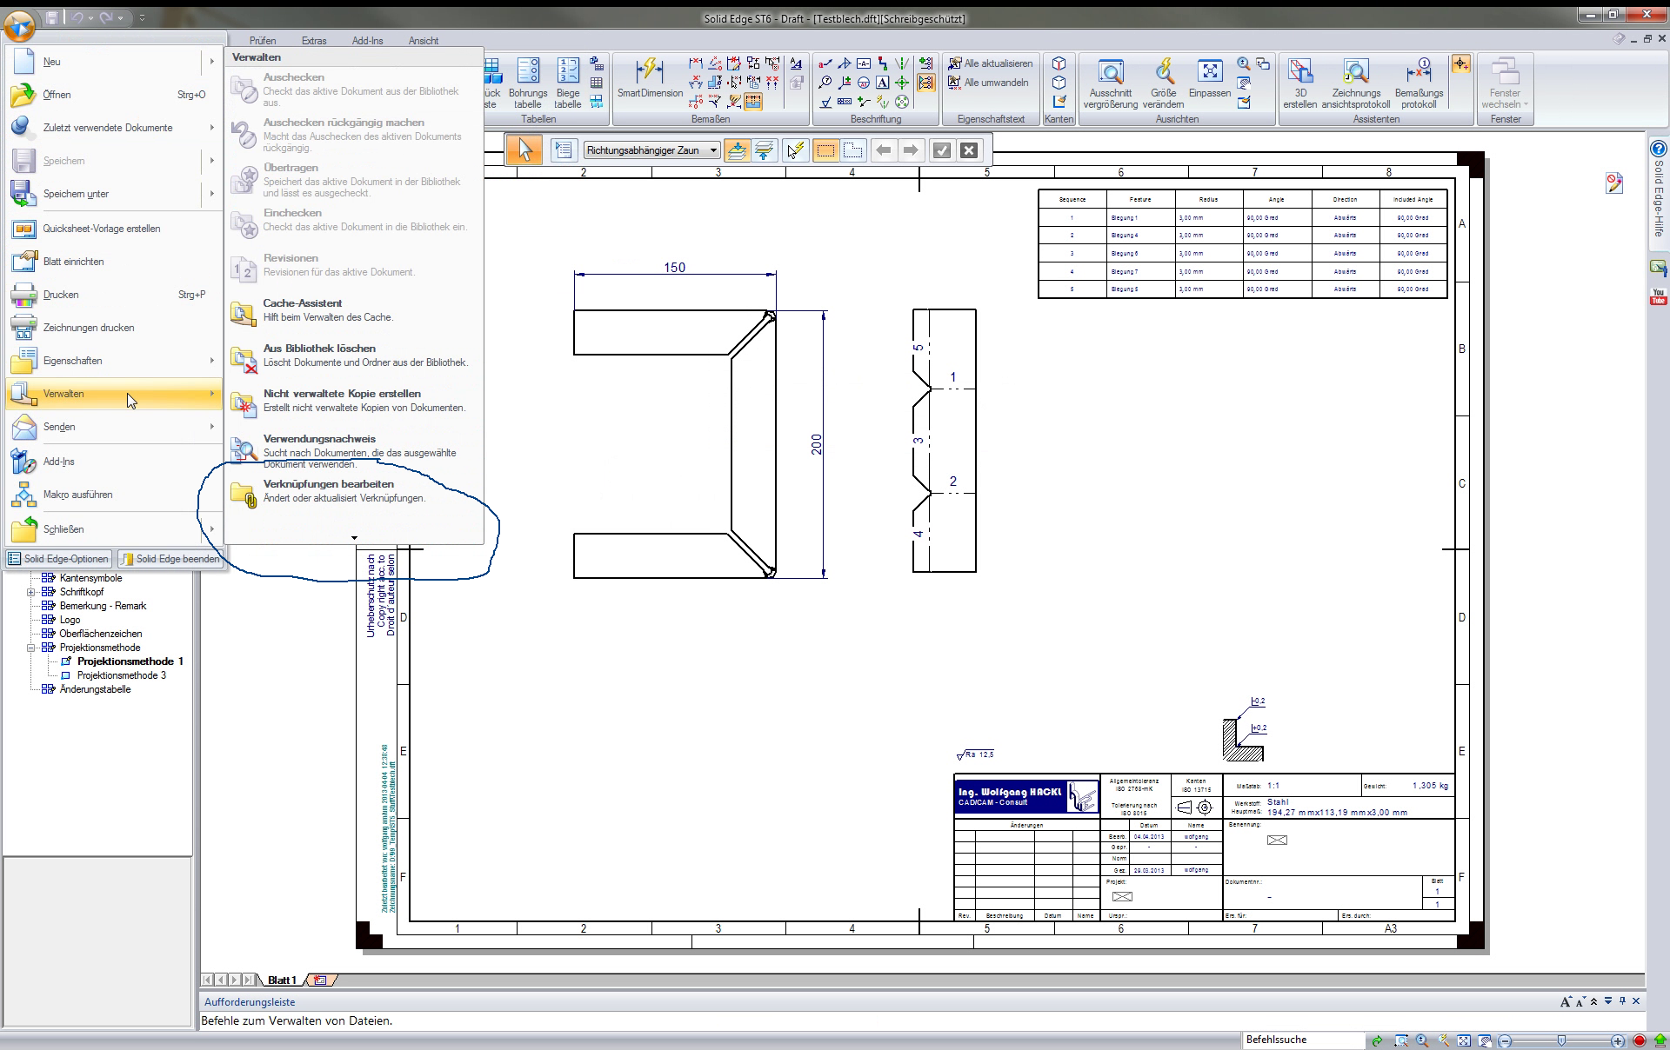
Task: Toggle highlighted crosshair icon in Assistenten group
Action: [1460, 63]
